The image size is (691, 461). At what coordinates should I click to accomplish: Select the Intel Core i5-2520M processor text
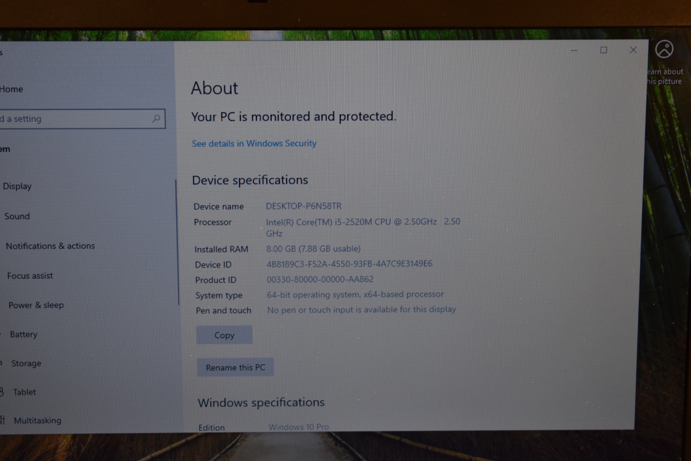click(363, 227)
